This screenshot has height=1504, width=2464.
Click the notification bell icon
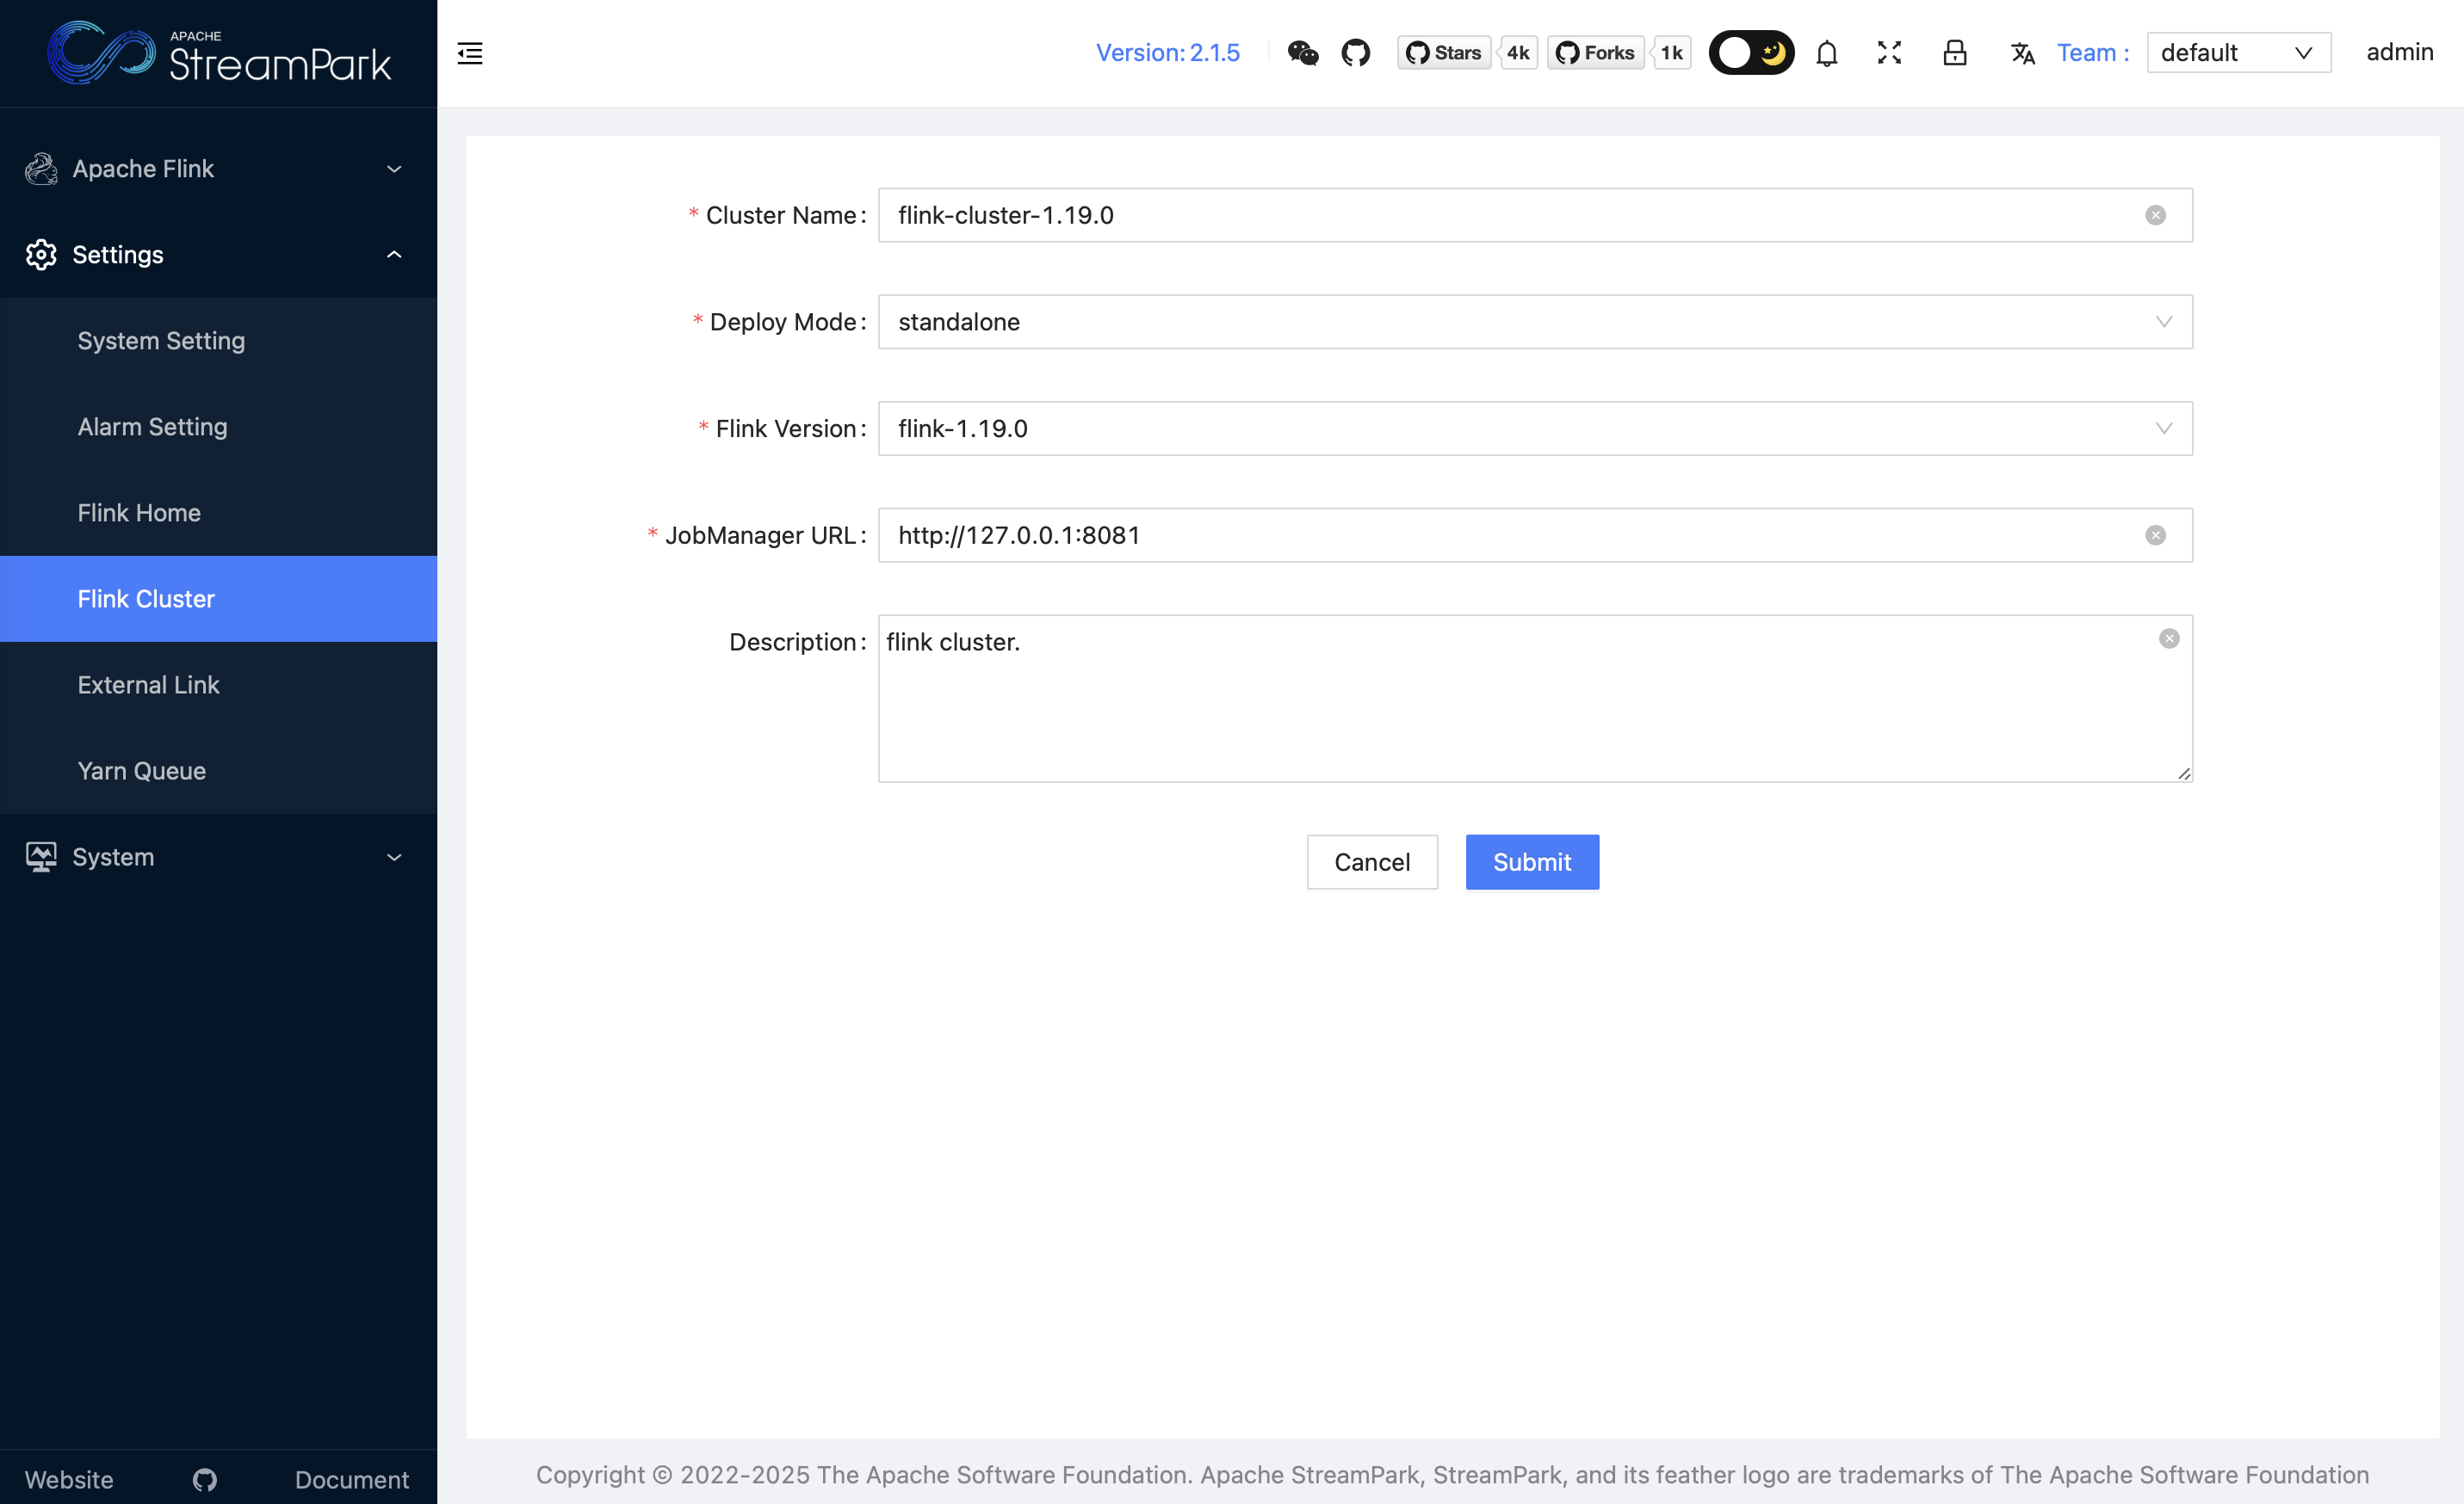click(1826, 53)
